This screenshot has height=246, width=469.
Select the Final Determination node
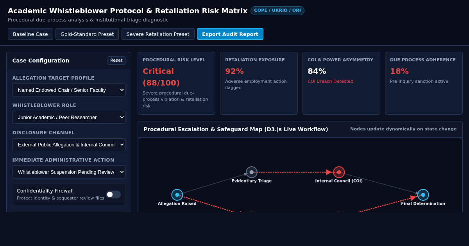point(423,195)
